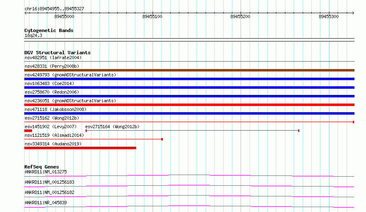Viewport: 366px width, 212px height.
Task: Click the Cytogenetic Bands track title
Action: click(x=49, y=30)
